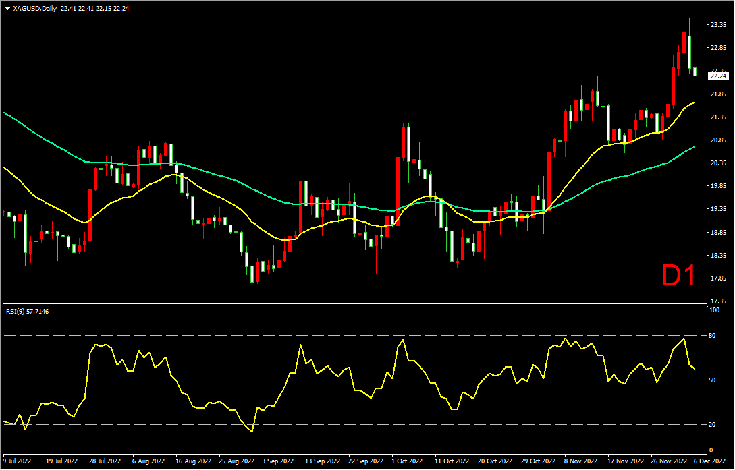
Task: Select the XAGUSD,Daily chart title text
Action: point(33,8)
